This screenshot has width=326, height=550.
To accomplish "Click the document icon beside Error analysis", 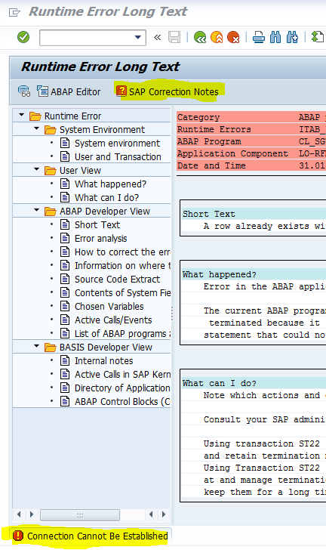I will [x=65, y=238].
